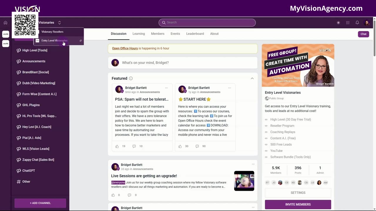Viewport: 376px width, 211px height.
Task: Open the 500 Free Leads link
Action: pyautogui.click(x=281, y=144)
